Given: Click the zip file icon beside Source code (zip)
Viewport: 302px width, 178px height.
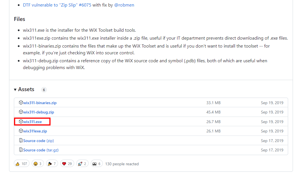Looking at the screenshot, I should click(x=21, y=140).
